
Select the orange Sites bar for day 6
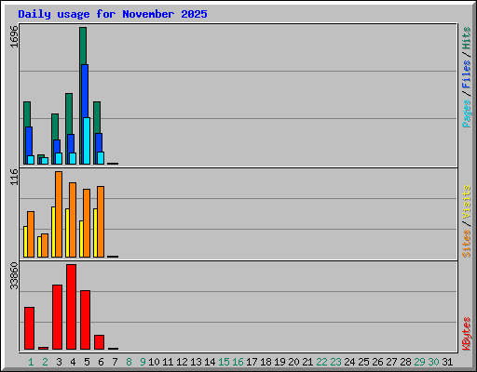(101, 221)
